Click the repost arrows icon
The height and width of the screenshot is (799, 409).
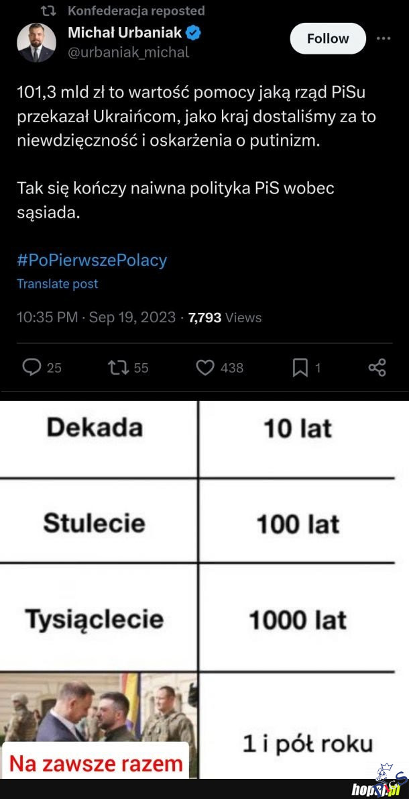click(117, 367)
